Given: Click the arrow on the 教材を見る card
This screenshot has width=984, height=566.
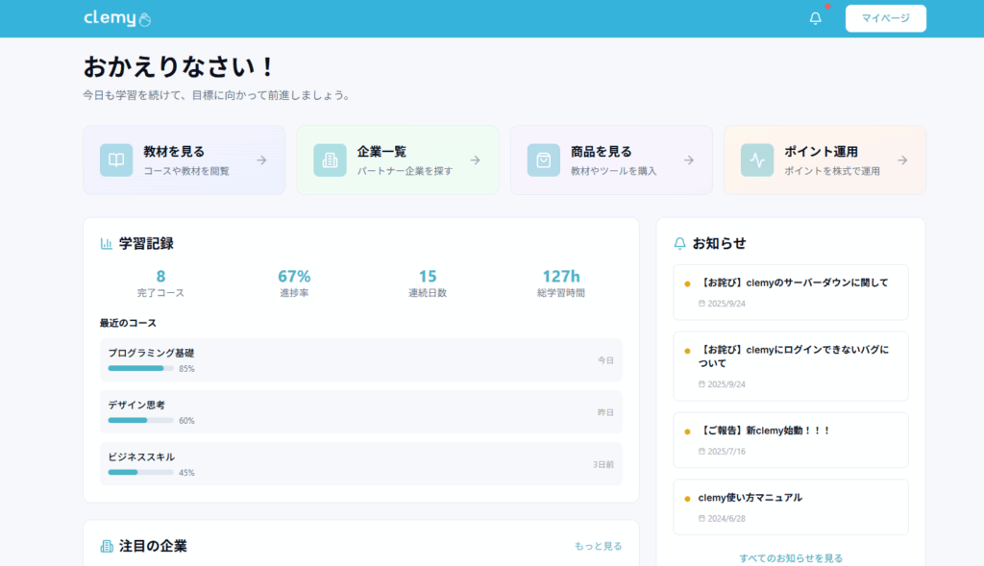Looking at the screenshot, I should 261,160.
